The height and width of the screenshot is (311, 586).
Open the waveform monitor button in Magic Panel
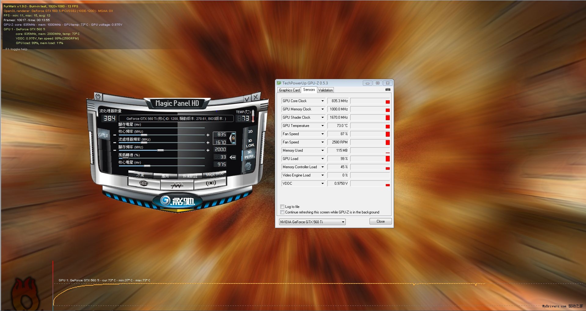pyautogui.click(x=177, y=185)
